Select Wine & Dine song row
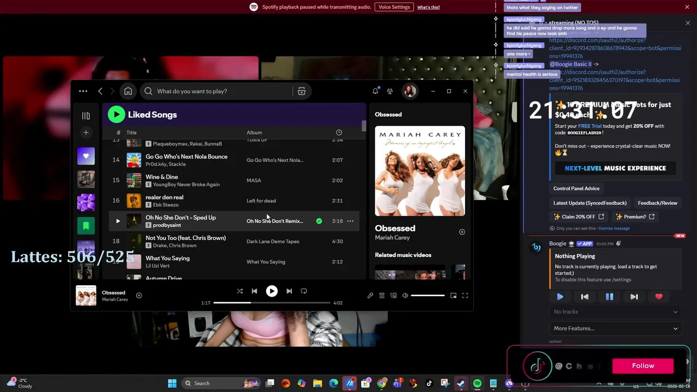The width and height of the screenshot is (697, 392). pos(234,180)
